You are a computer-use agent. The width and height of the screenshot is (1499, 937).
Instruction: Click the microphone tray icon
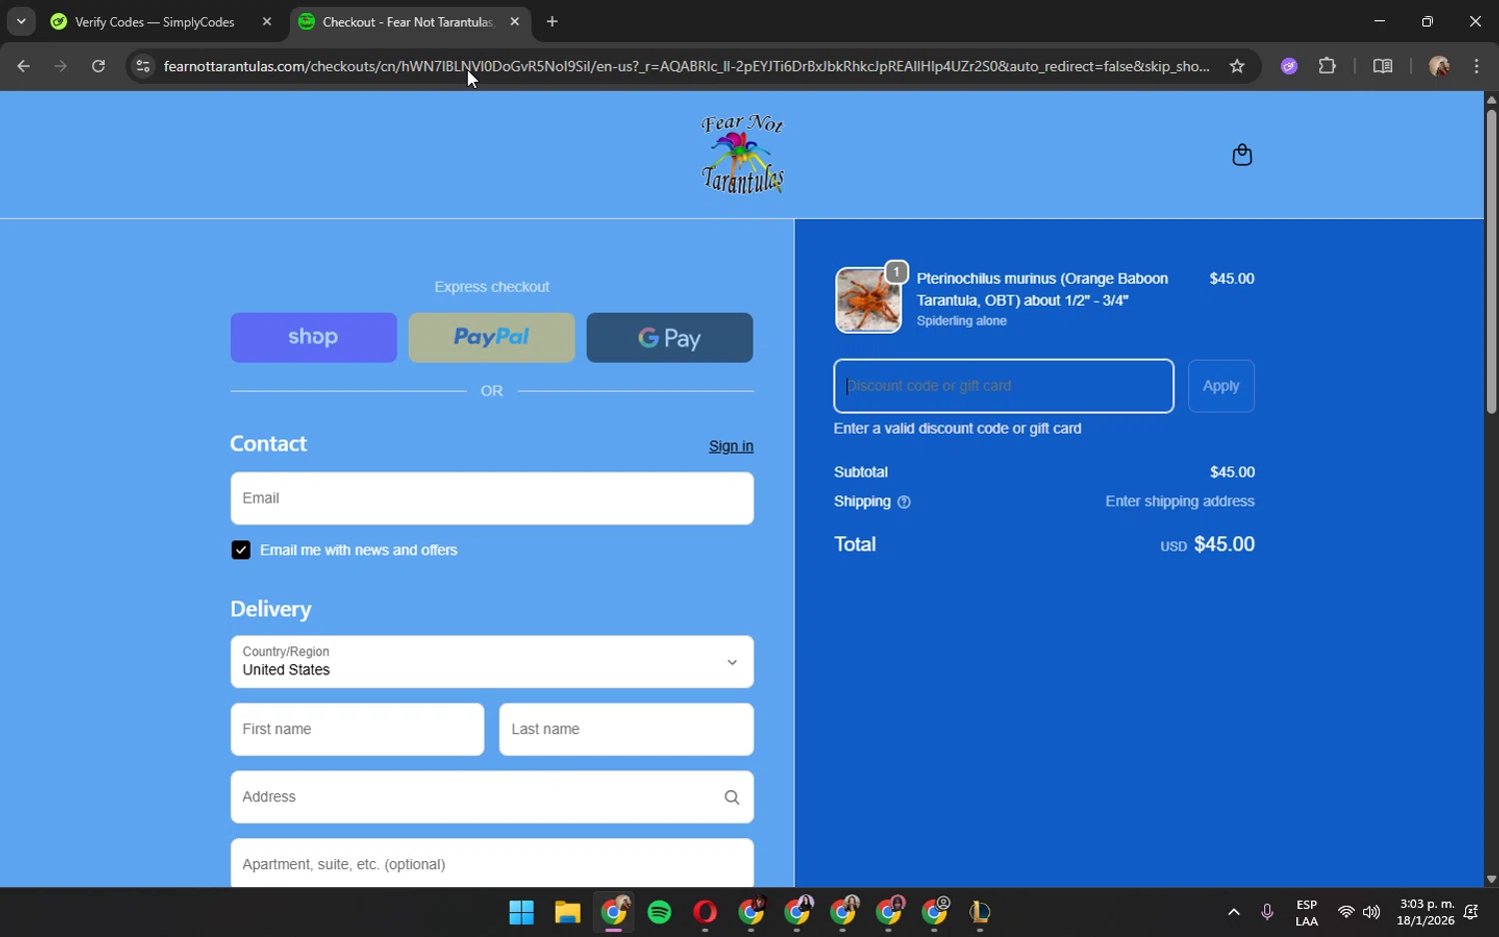pyautogui.click(x=1267, y=912)
